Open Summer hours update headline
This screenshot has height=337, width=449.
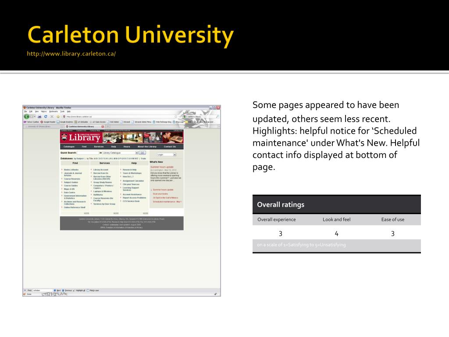coord(162,167)
